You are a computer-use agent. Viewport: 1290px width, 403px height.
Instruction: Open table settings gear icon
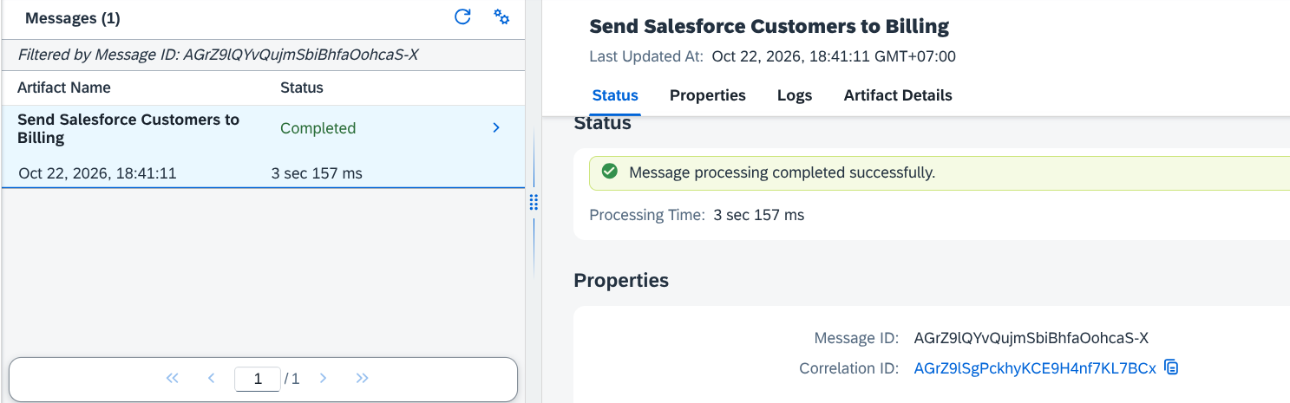tap(501, 16)
